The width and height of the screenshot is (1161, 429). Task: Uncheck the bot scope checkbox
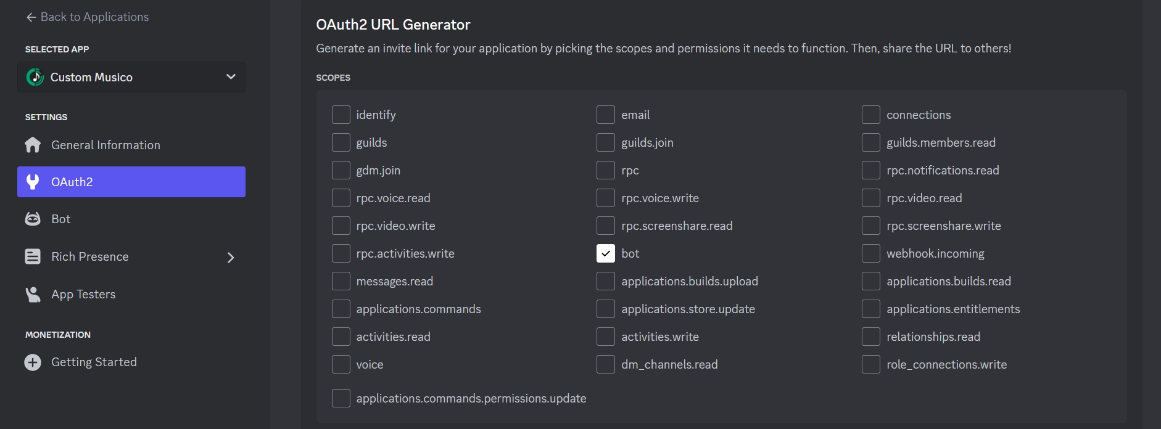pos(606,253)
